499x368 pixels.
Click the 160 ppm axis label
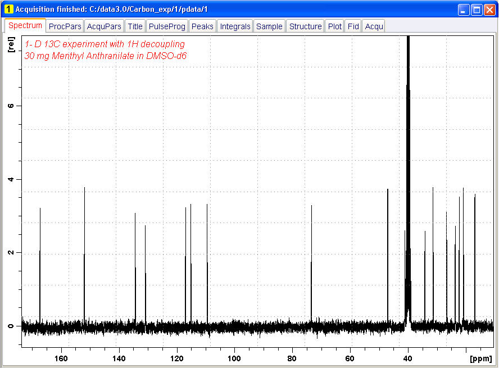(x=61, y=358)
